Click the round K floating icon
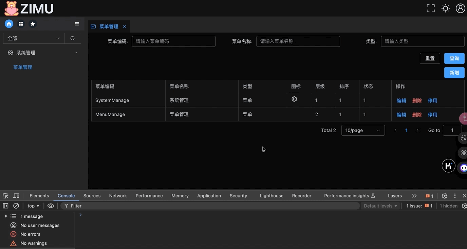 click(x=448, y=166)
